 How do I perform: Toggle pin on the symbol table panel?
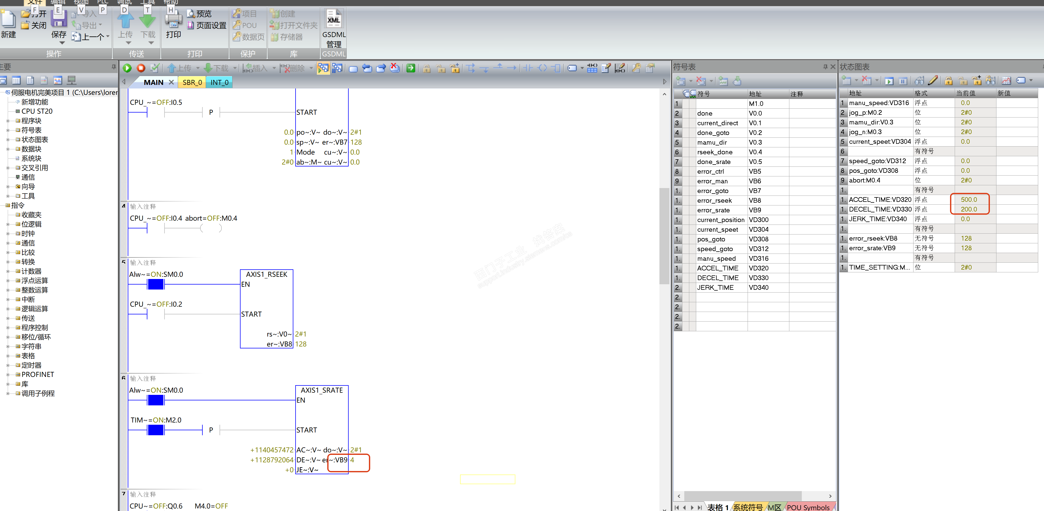(825, 66)
